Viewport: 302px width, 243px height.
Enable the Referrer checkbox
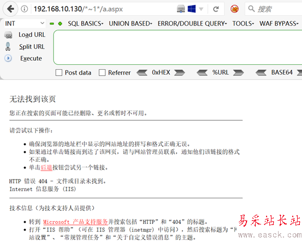coord(102,72)
